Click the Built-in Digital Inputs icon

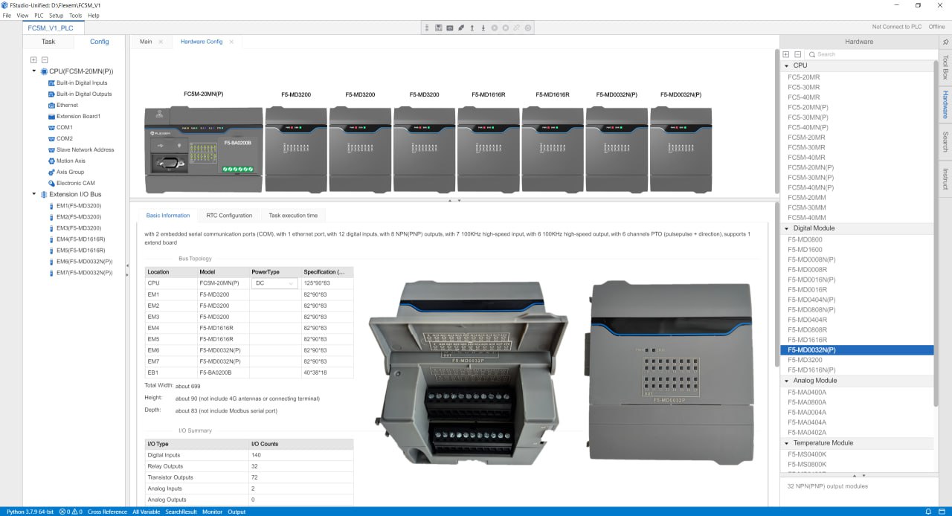tap(51, 83)
